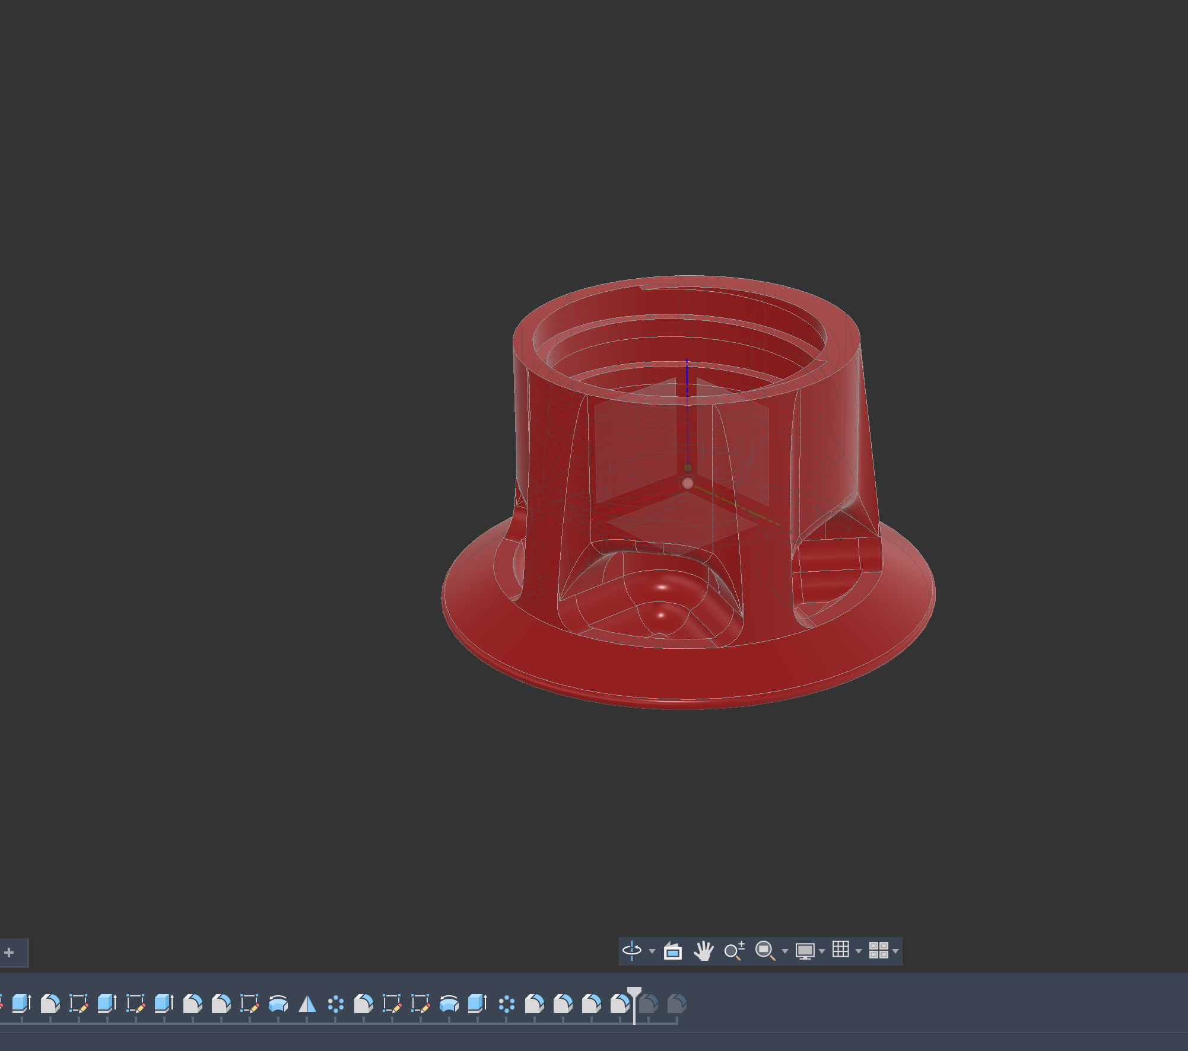Open the Display Settings dropdown arrow
1188x1051 pixels.
tap(822, 951)
